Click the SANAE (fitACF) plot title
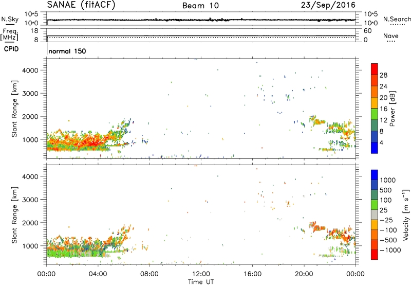 point(81,5)
